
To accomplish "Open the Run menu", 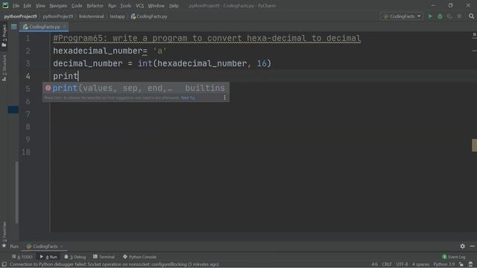I will click(x=112, y=6).
